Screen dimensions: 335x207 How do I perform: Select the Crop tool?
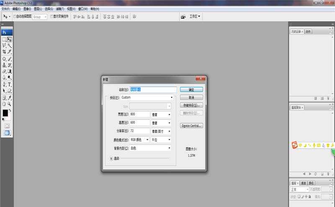point(4,52)
